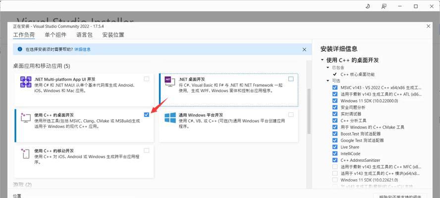Collapse the 已包含 group

point(328,68)
